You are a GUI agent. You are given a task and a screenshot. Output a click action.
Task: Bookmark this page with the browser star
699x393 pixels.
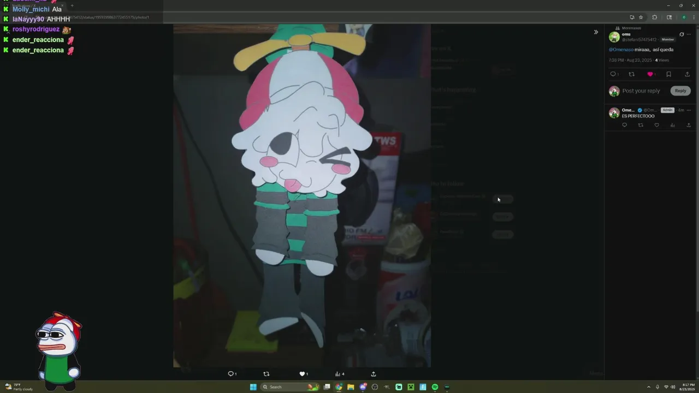point(641,17)
